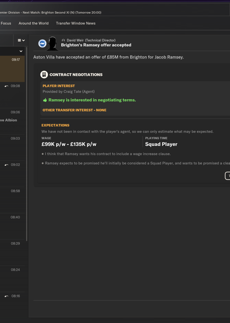Open the 09:08 inbox message
This screenshot has height=323, width=230.
[x=12, y=95]
